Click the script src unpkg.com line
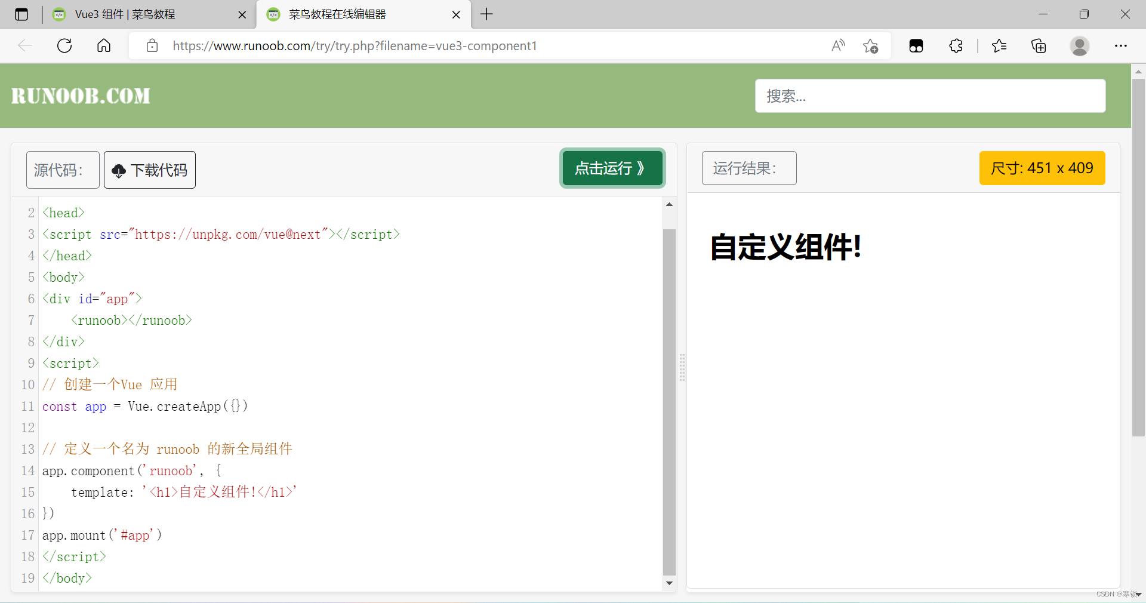The width and height of the screenshot is (1146, 603). [x=221, y=234]
